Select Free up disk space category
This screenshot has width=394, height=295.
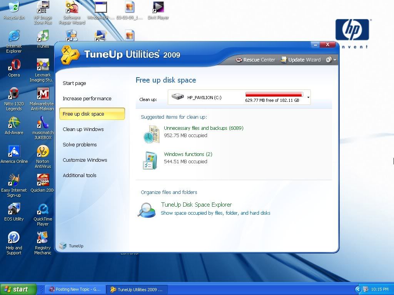coord(92,114)
